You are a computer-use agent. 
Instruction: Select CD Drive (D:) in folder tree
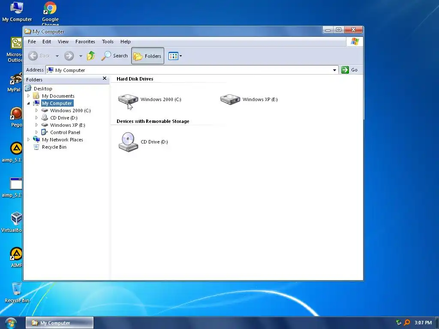pyautogui.click(x=63, y=118)
